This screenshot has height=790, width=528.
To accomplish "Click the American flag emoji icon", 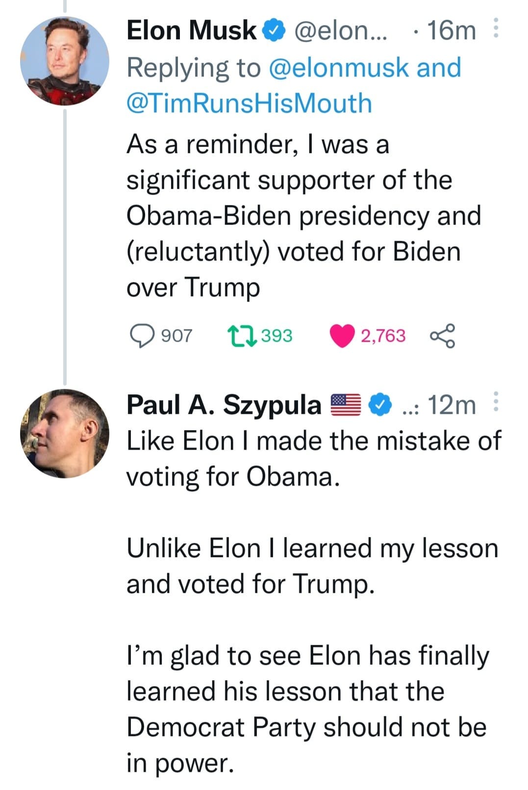I will click(x=346, y=405).
